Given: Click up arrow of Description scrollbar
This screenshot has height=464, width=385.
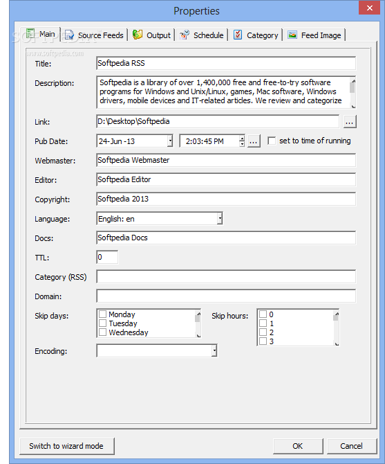Looking at the screenshot, I should point(353,80).
